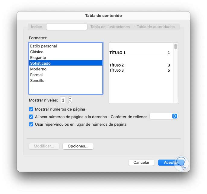The width and height of the screenshot is (207, 194).
Task: Go to the Tabla de autoridades tab
Action: point(156,27)
